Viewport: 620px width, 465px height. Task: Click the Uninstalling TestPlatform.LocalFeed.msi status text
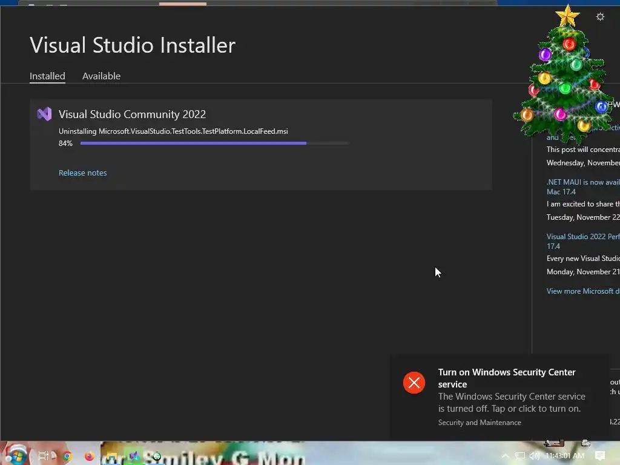(x=173, y=131)
